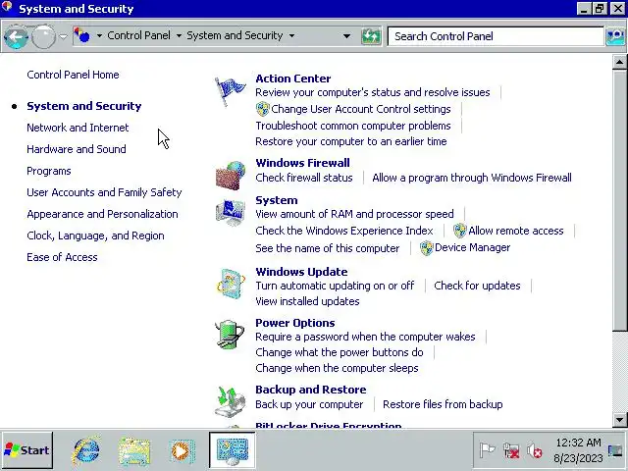Go to Control Panel Home
628x471 pixels.
coord(73,75)
